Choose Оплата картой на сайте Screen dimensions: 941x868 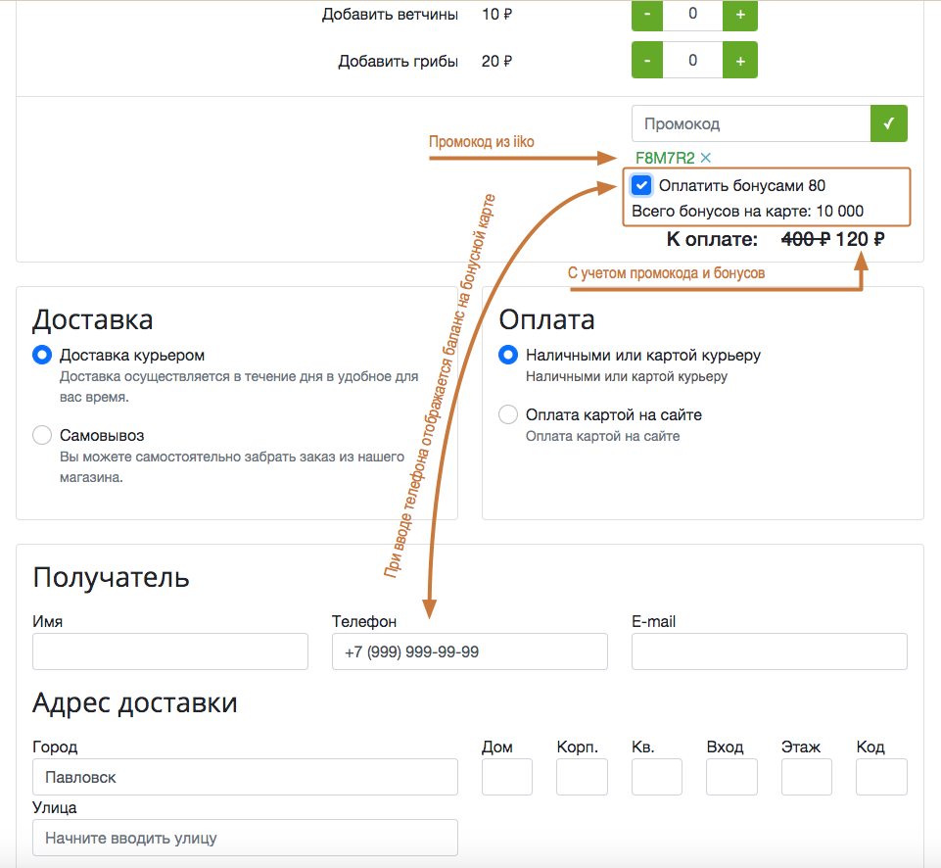tap(508, 414)
